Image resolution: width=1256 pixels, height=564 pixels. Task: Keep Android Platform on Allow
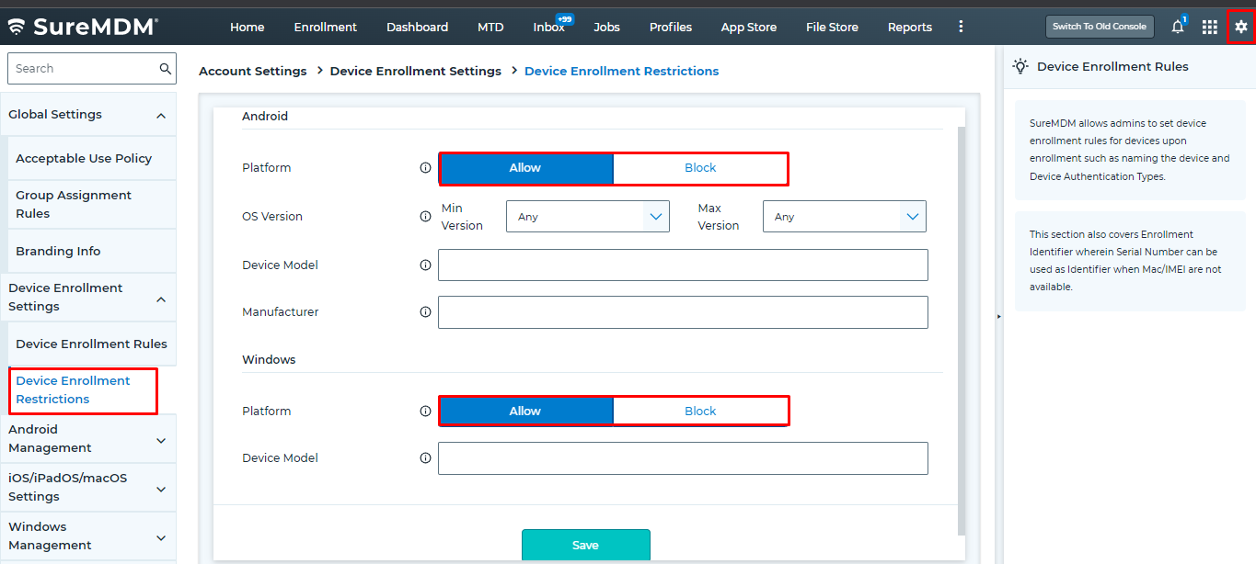point(525,168)
